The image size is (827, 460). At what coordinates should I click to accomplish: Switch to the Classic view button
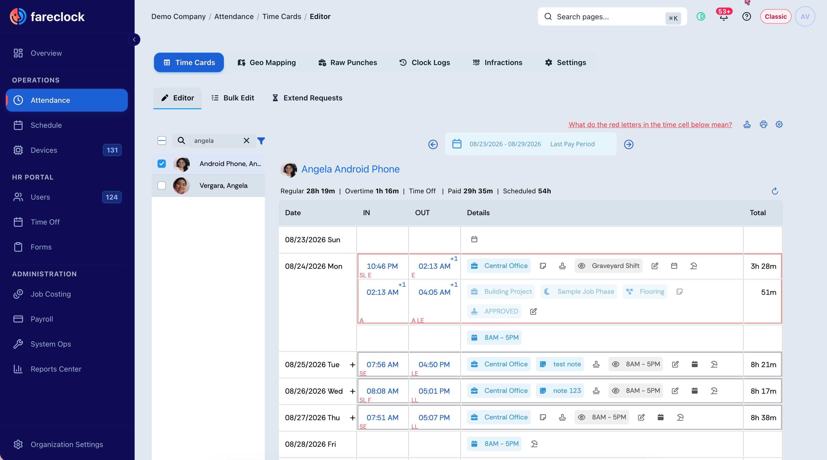pos(775,16)
